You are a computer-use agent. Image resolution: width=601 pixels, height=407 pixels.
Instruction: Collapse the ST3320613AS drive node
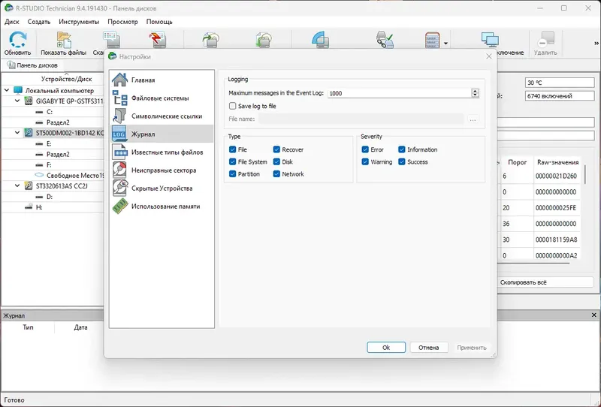(17, 186)
